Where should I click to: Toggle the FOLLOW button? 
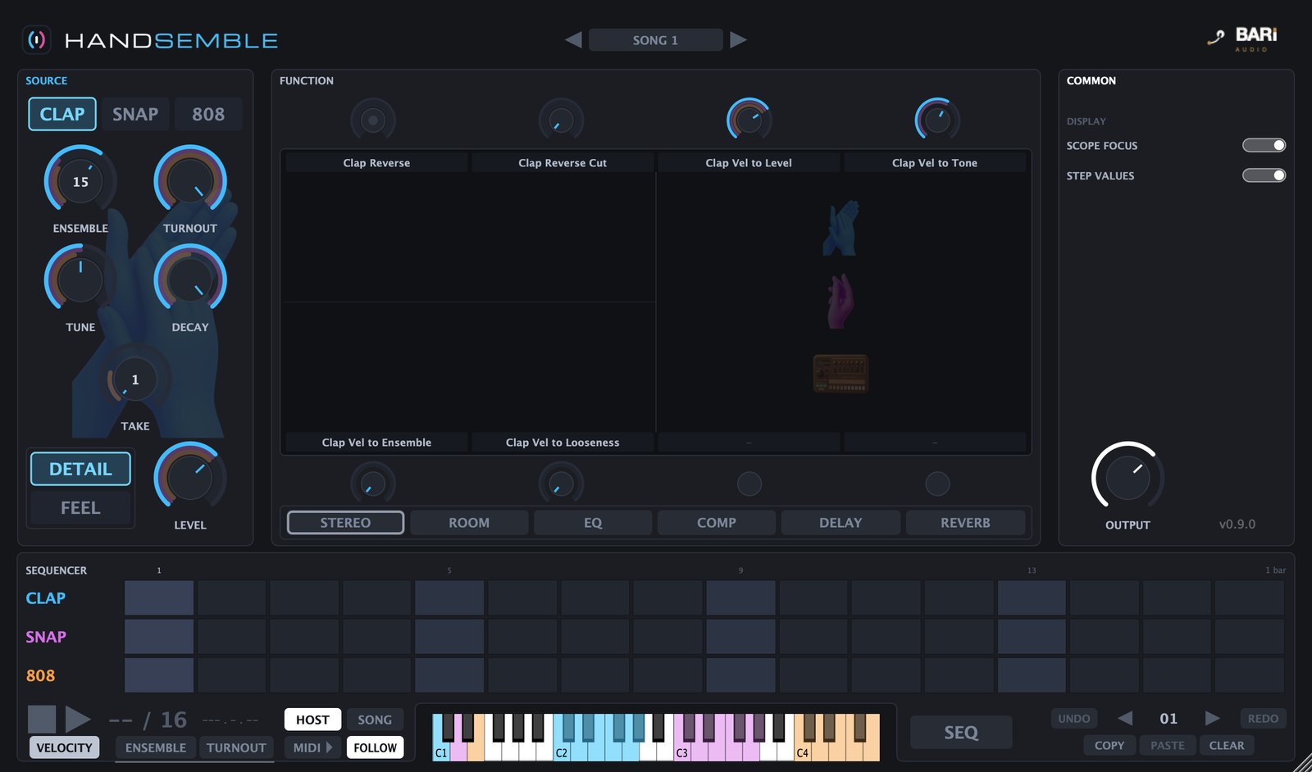pyautogui.click(x=375, y=747)
